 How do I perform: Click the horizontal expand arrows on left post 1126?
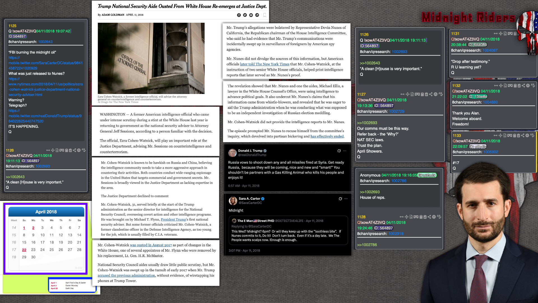tap(48, 150)
